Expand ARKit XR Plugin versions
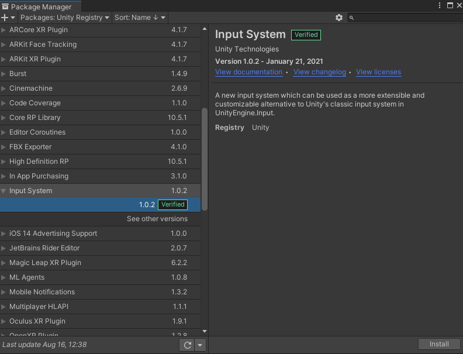 tap(4, 59)
